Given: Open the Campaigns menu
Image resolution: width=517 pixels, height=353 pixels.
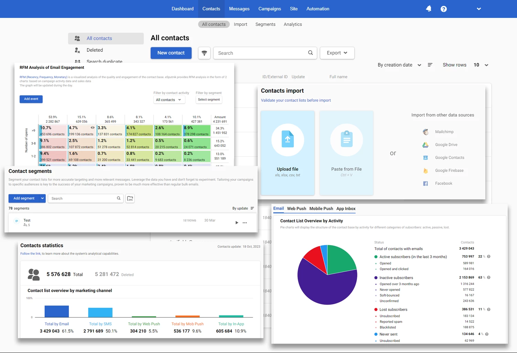Looking at the screenshot, I should tap(270, 9).
